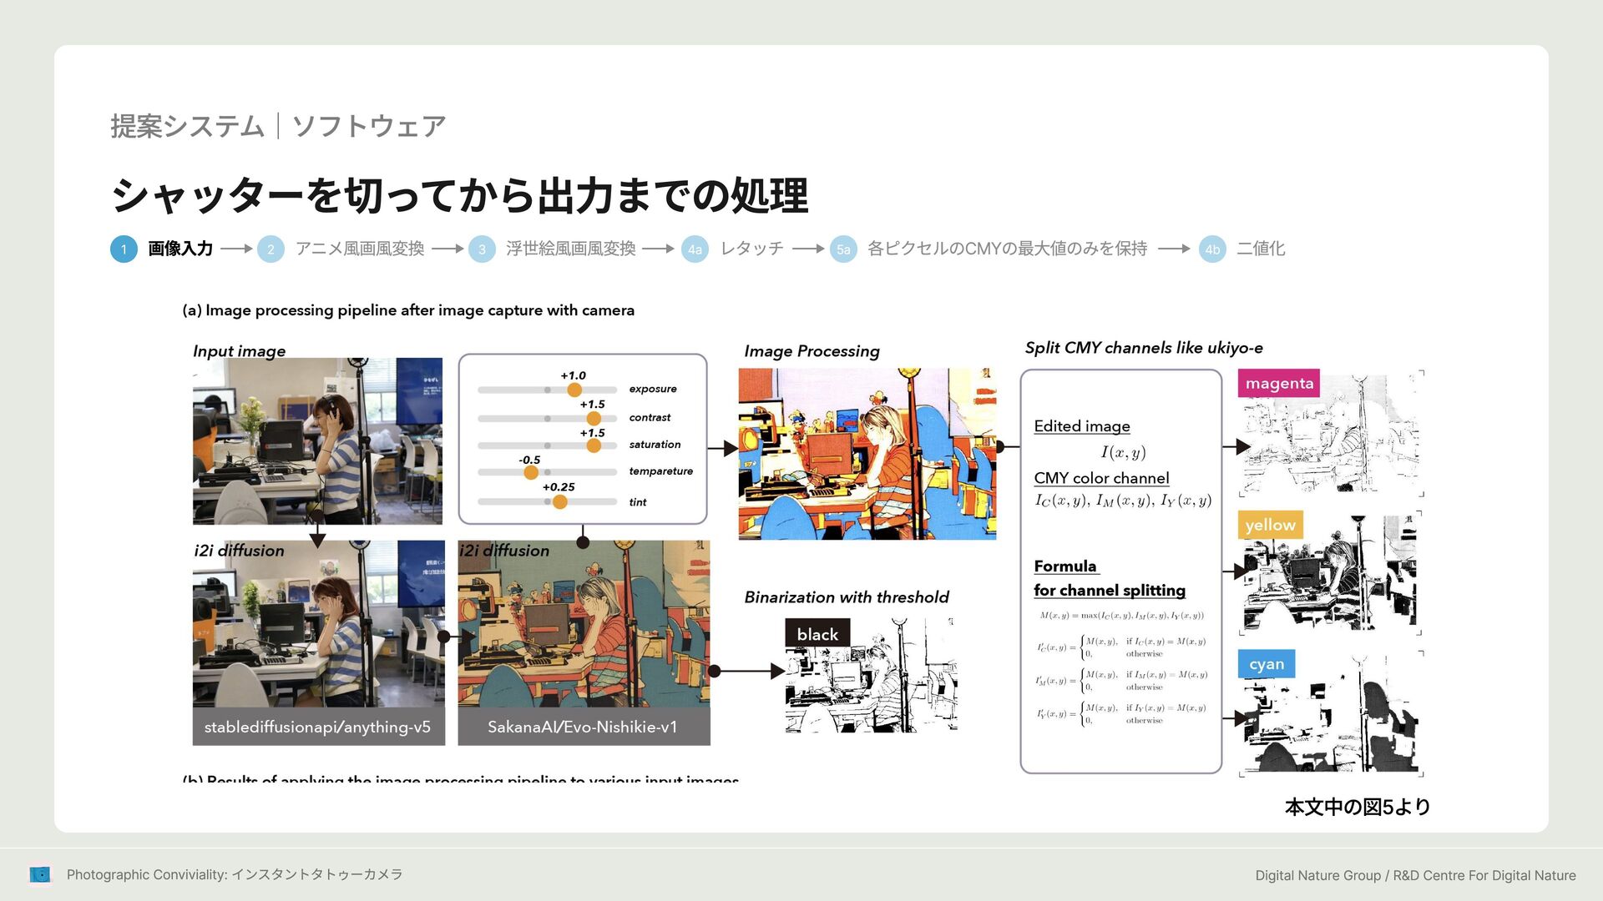The image size is (1603, 901).
Task: Click the Image Processing result thumbnail
Action: pos(867,453)
